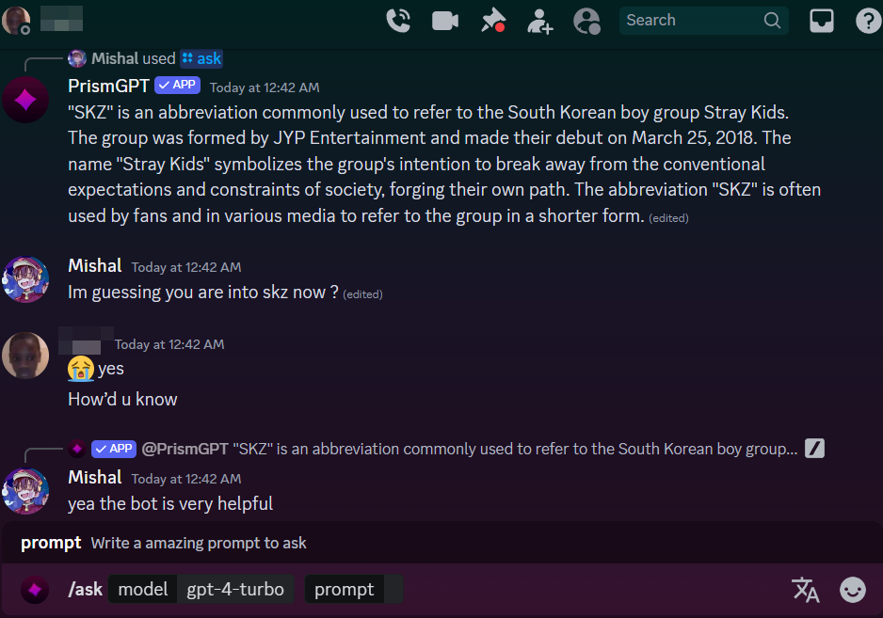Click the slash command icon on reply
Viewport: 883px width, 618px height.
[x=814, y=449]
